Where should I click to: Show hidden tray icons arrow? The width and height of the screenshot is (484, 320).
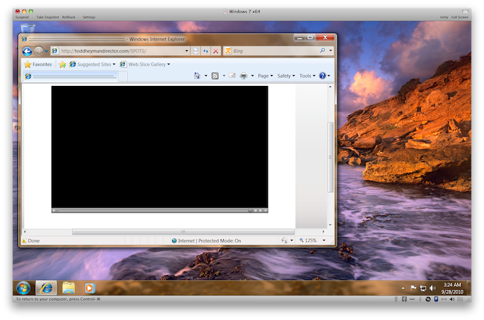pyautogui.click(x=403, y=288)
